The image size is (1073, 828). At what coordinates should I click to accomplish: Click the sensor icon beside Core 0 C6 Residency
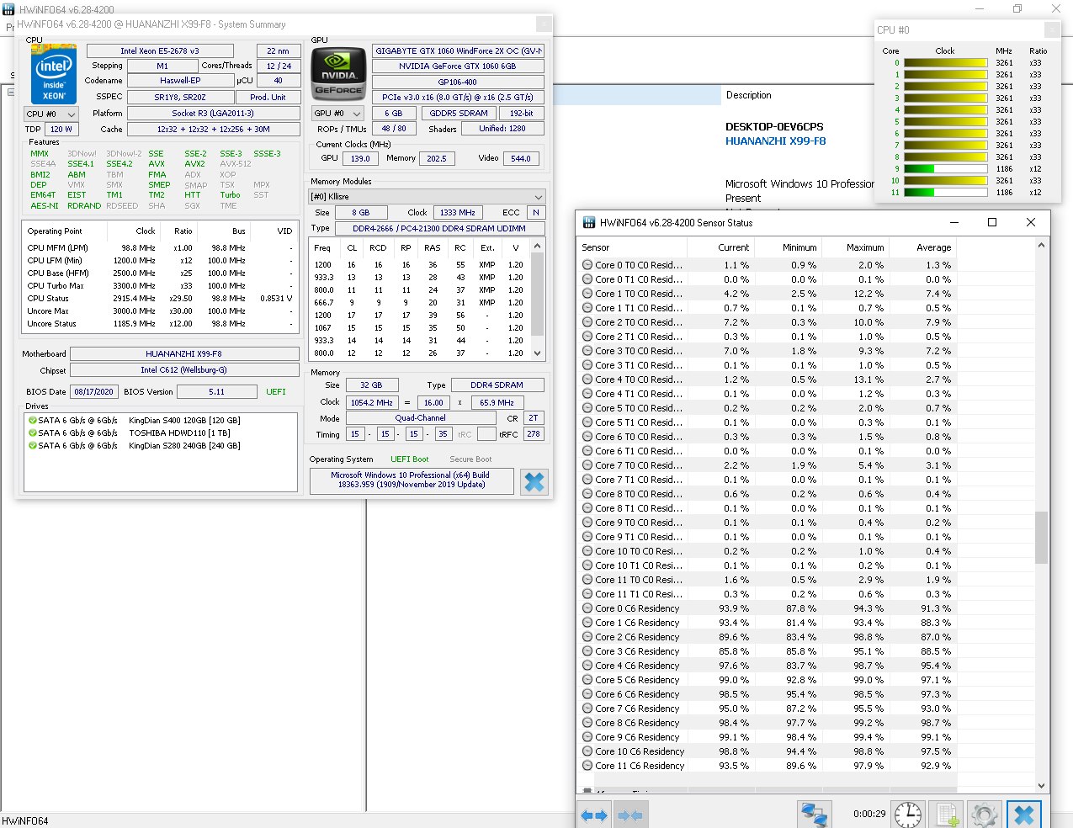coord(587,608)
